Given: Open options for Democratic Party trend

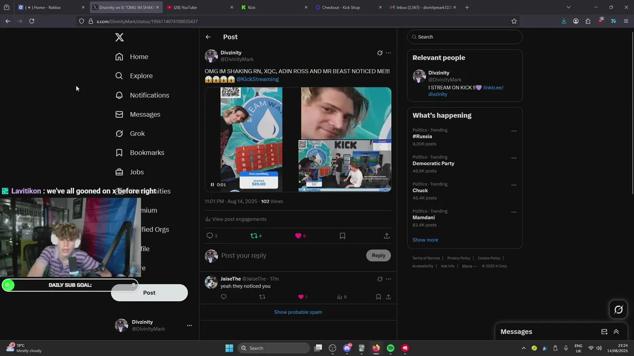Looking at the screenshot, I should click(x=514, y=158).
